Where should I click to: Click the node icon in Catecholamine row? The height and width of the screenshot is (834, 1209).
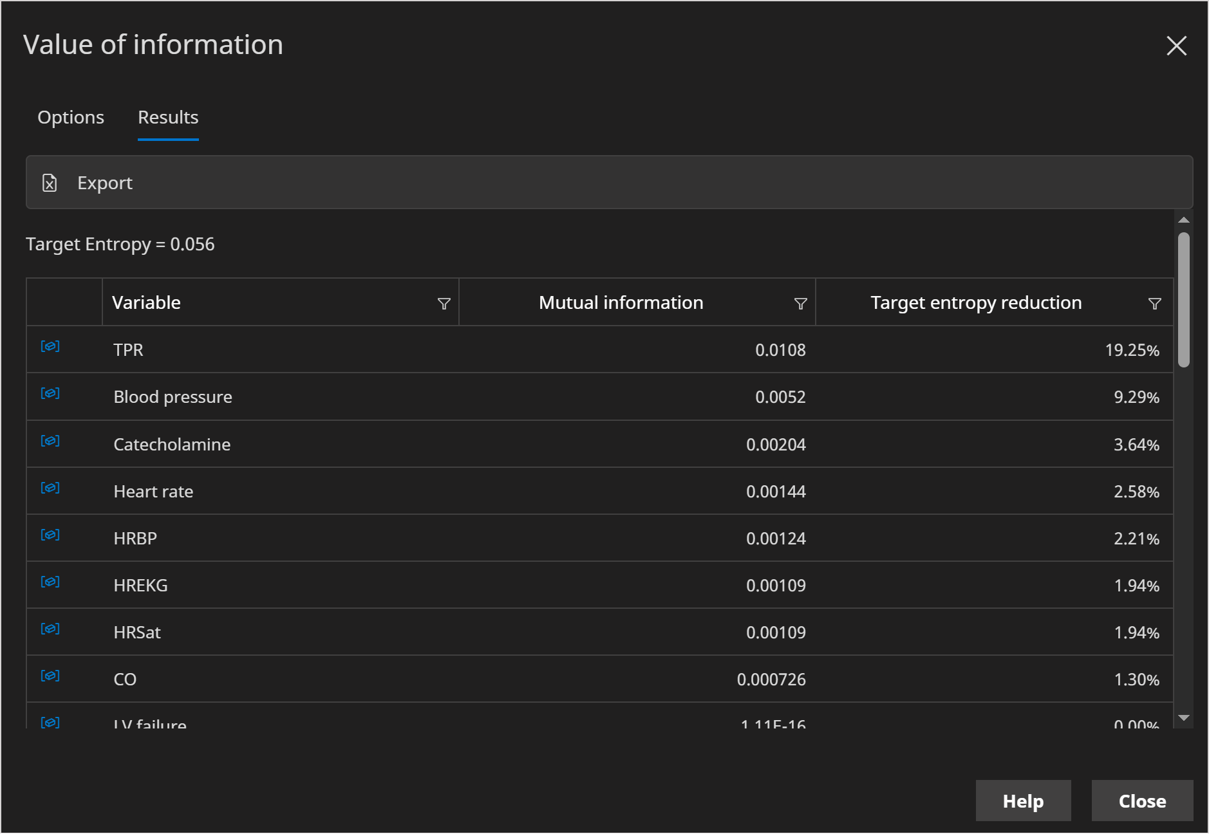pyautogui.click(x=50, y=441)
